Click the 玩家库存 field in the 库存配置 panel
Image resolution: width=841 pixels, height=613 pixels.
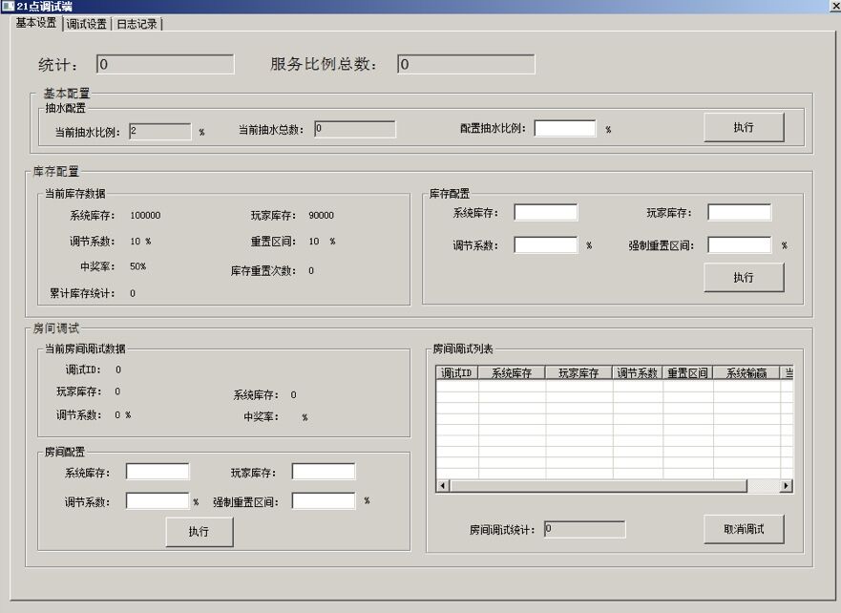coord(739,212)
